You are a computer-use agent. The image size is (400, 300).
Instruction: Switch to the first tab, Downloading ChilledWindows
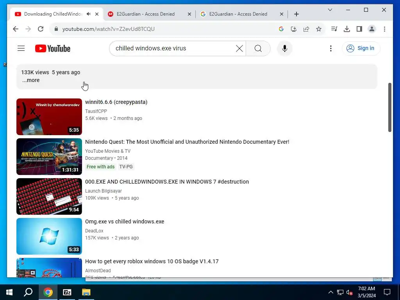point(53,14)
